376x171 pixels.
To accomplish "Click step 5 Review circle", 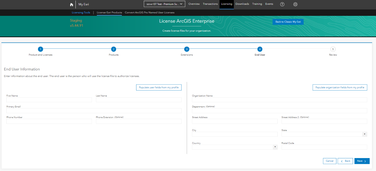I will coord(333,49).
